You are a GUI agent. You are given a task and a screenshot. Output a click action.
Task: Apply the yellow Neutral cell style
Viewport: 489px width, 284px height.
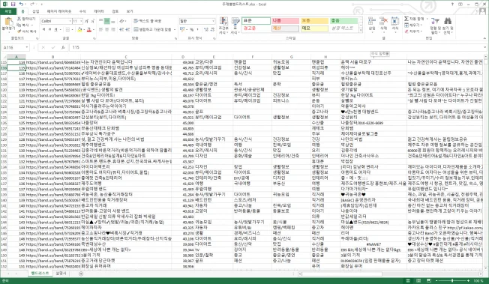click(314, 21)
